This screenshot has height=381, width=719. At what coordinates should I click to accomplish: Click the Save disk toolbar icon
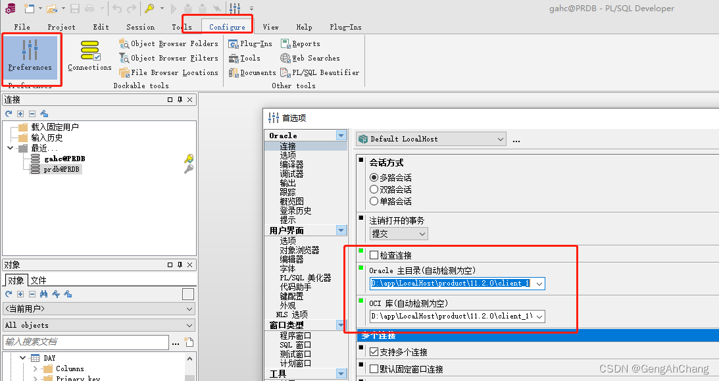[75, 9]
